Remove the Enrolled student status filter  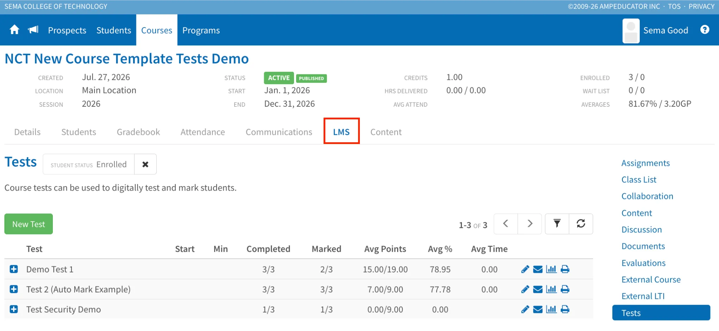coord(145,164)
